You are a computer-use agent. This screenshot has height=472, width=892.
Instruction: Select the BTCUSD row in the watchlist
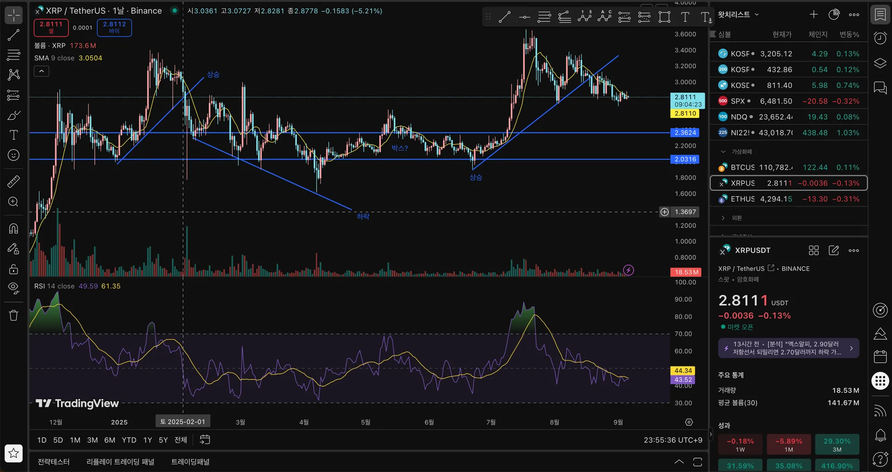pyautogui.click(x=788, y=168)
